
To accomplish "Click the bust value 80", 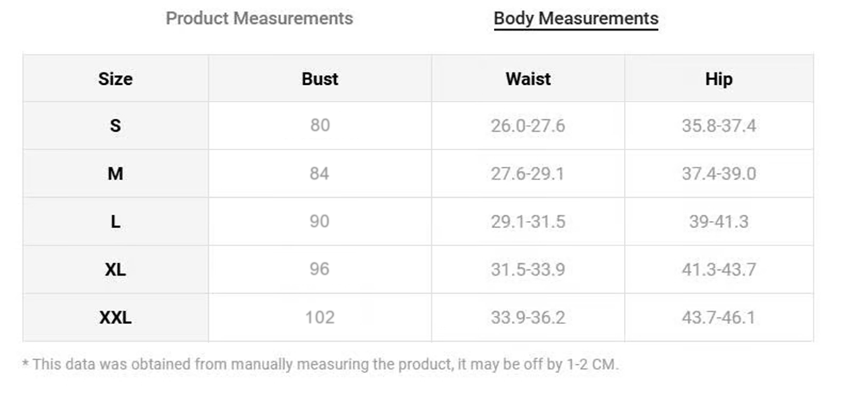I will pos(320,126).
